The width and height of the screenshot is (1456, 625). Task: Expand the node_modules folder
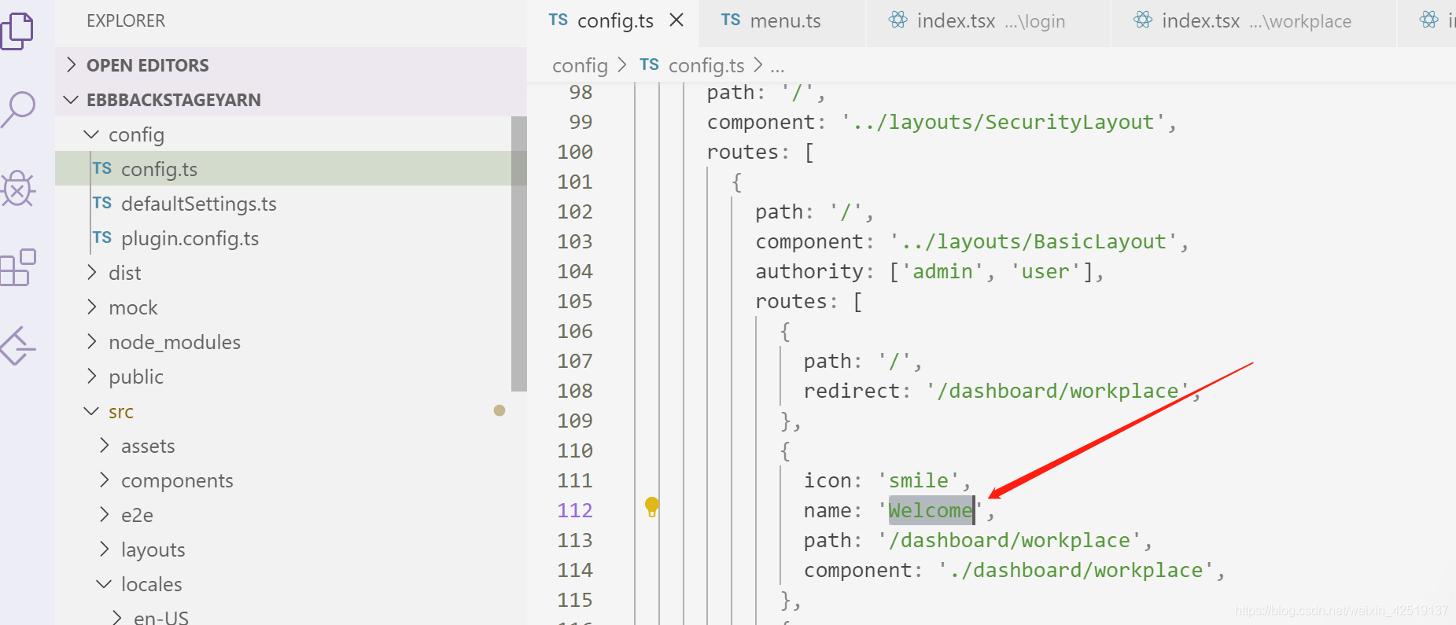pyautogui.click(x=91, y=342)
